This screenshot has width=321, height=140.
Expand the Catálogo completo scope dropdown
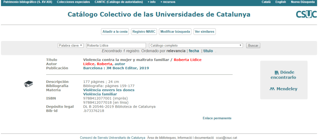pyautogui.click(x=196, y=45)
